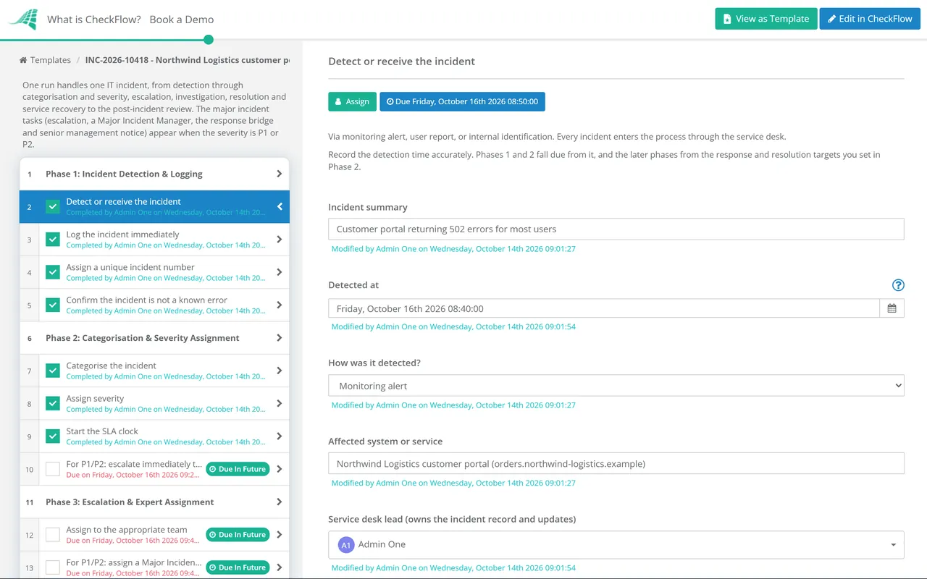Expand Phase 1: Incident Detection & Logging chevron
The height and width of the screenshot is (579, 927).
(280, 174)
